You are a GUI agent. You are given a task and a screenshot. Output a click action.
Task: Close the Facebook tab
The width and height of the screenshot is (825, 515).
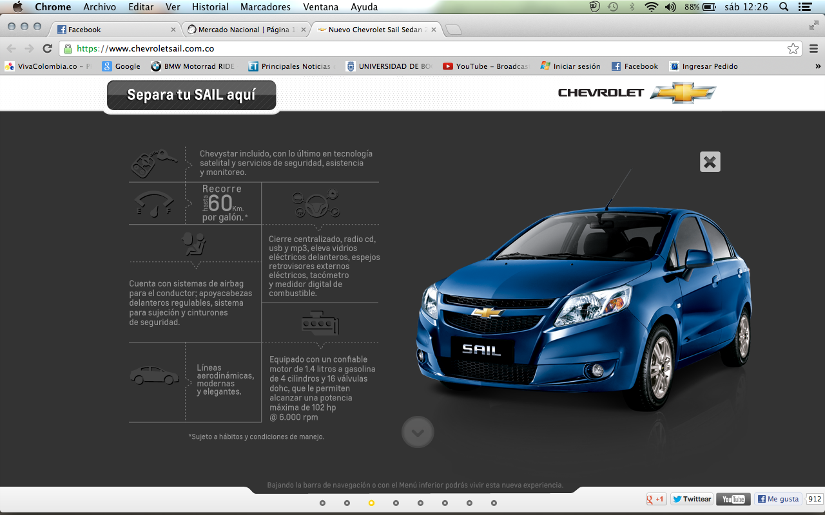173,30
